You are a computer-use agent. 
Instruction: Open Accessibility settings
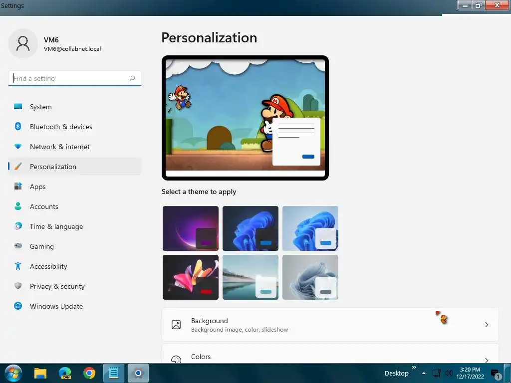[x=75, y=266]
